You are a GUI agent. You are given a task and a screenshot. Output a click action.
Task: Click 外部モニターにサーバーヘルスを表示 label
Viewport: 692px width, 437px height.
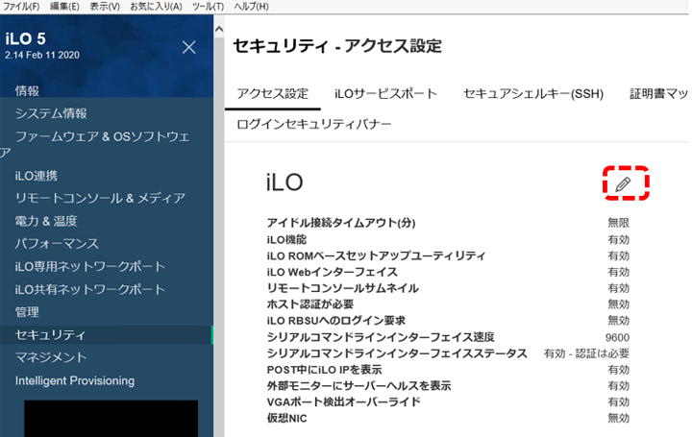point(358,386)
